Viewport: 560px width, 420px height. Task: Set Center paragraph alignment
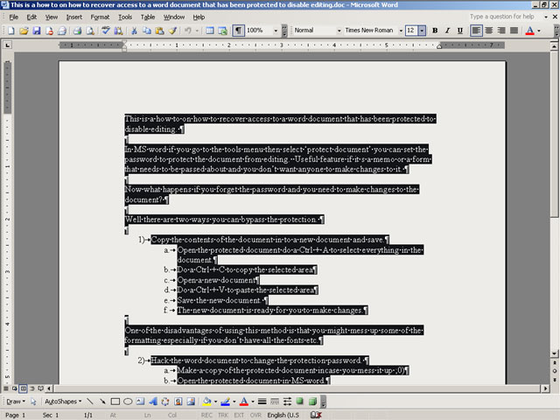pos(489,31)
